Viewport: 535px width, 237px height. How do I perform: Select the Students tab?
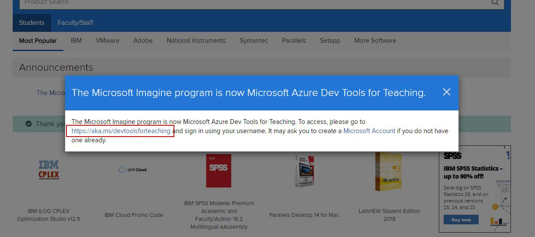[x=31, y=23]
